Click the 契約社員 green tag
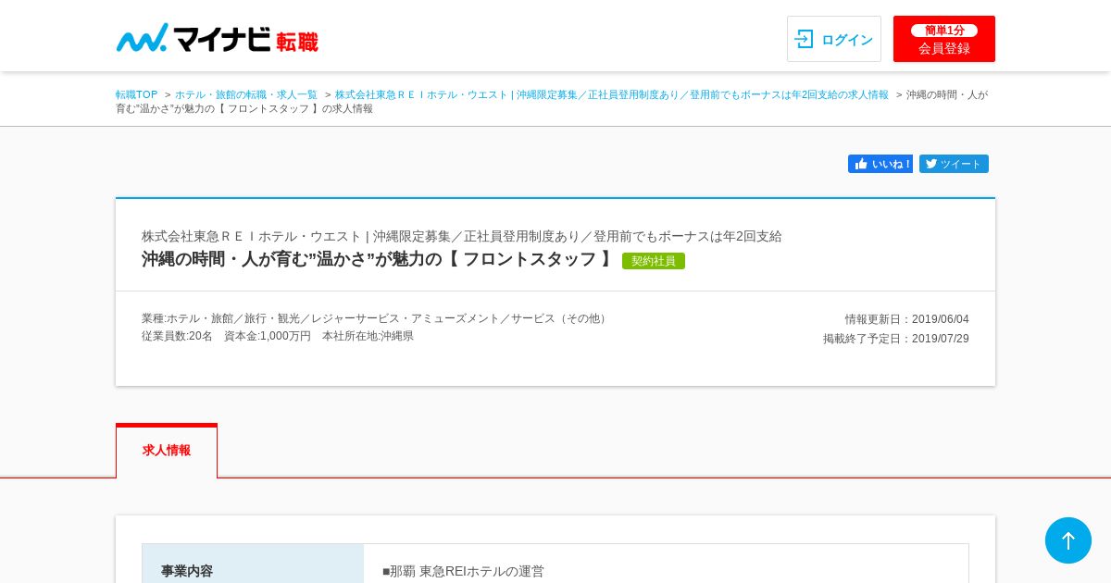The width and height of the screenshot is (1111, 583). pos(654,261)
